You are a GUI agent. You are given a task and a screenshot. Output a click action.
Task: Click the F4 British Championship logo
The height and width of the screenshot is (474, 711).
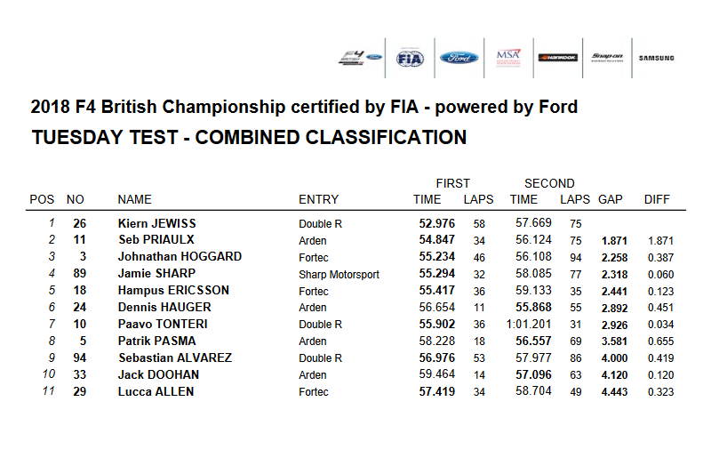pyautogui.click(x=361, y=58)
